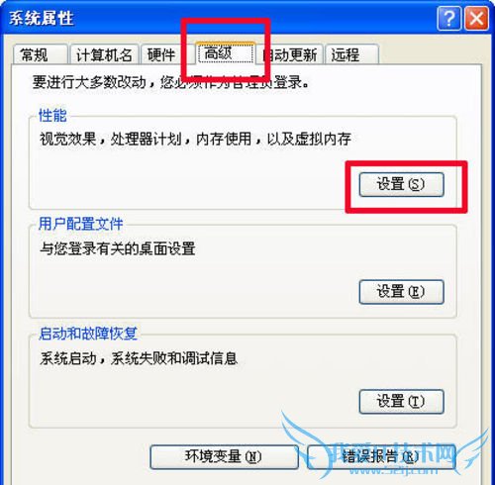Click the 与您登录有关的桌面设置 description text
The width and height of the screenshot is (495, 485).
pyautogui.click(x=118, y=248)
